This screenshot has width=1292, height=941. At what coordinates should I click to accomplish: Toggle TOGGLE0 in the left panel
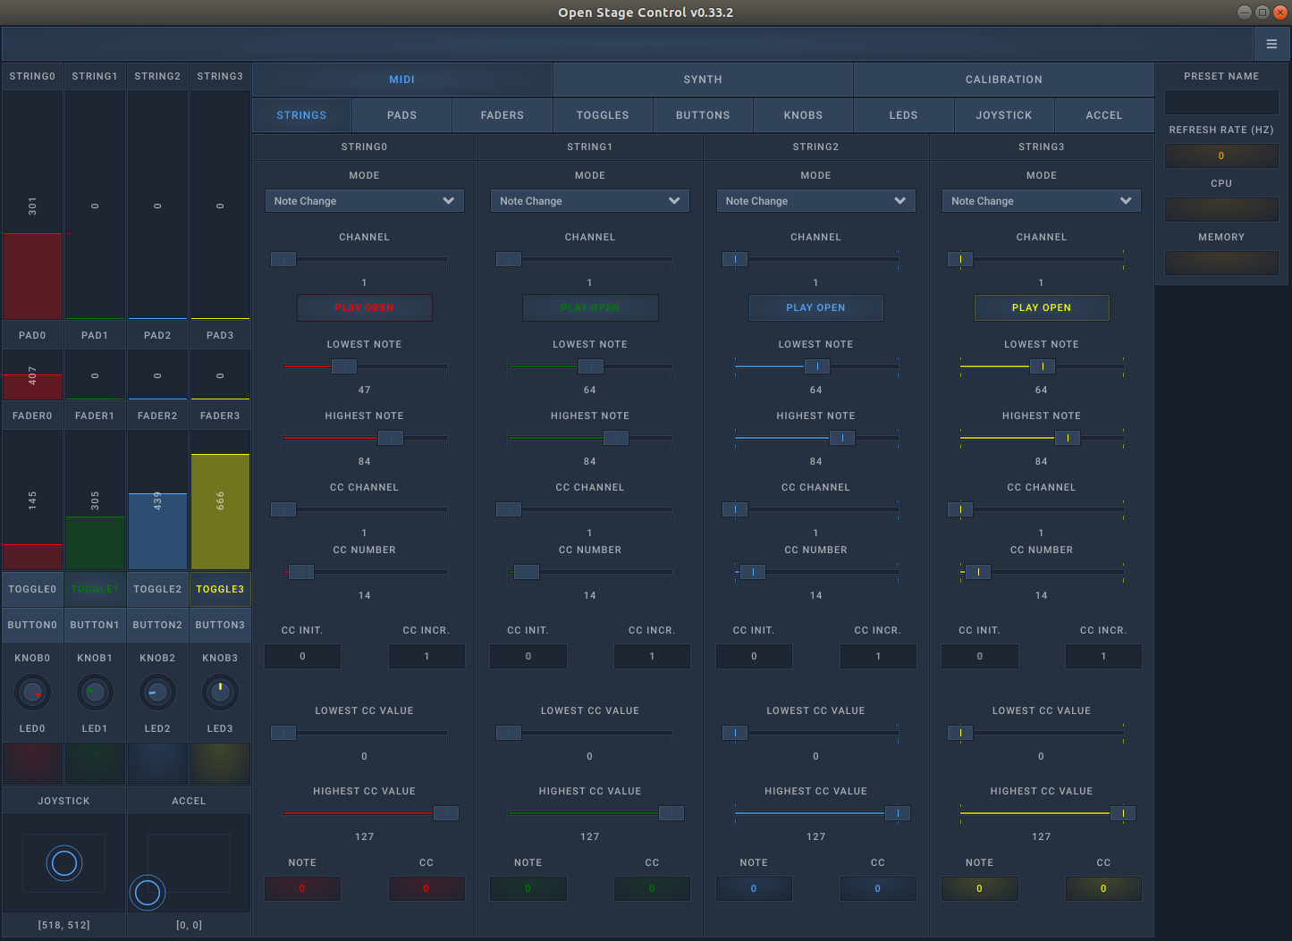pos(32,589)
